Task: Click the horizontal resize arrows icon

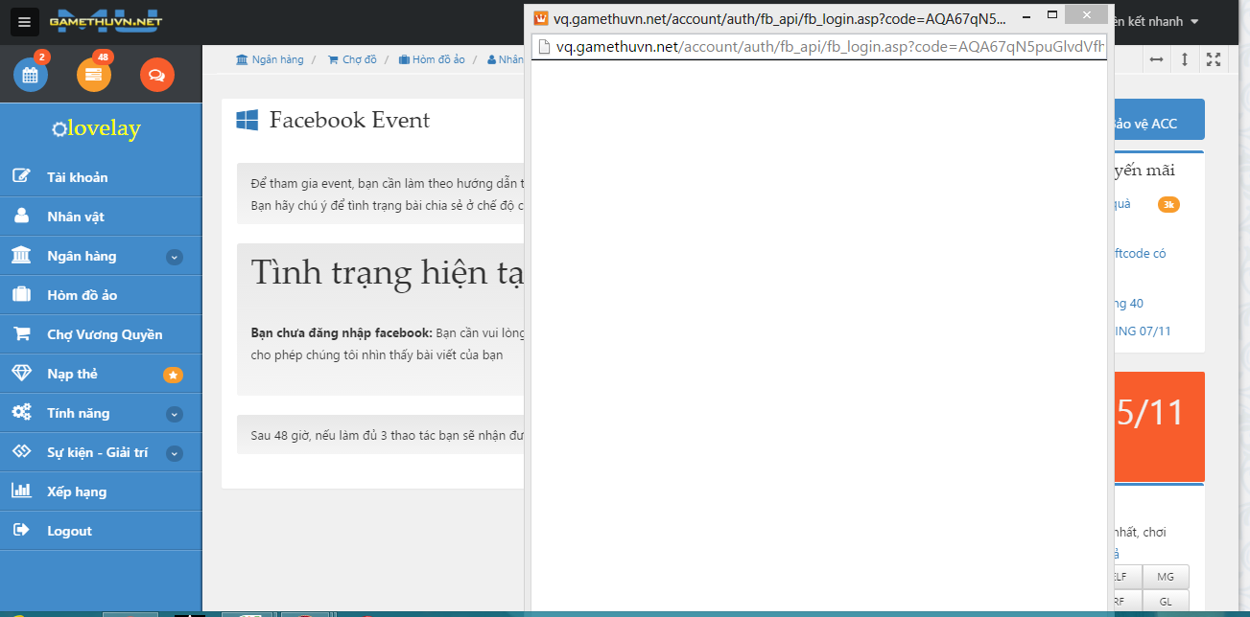Action: click(x=1156, y=59)
